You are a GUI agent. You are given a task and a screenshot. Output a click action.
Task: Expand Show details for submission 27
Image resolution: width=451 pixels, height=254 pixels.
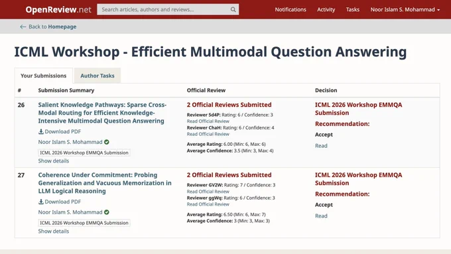54,231
